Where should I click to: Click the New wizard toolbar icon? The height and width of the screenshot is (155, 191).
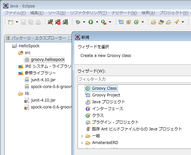[x=11, y=22]
